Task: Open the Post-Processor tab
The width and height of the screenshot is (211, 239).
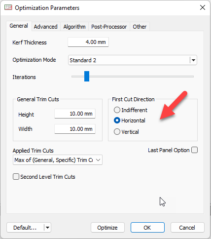Action: point(109,27)
